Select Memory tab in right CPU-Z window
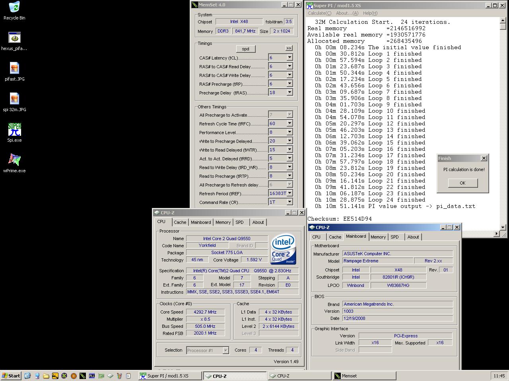The width and height of the screenshot is (509, 381). pyautogui.click(x=378, y=237)
